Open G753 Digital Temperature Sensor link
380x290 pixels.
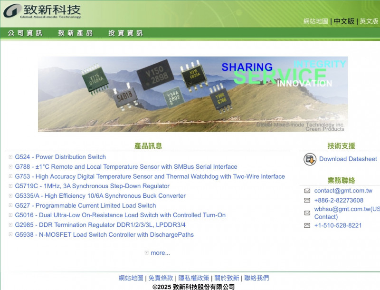150,176
